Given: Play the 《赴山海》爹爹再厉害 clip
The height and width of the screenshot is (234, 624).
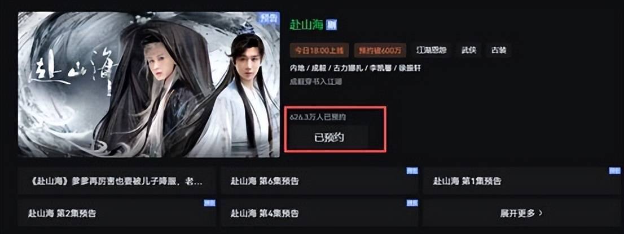Looking at the screenshot, I should pos(117,181).
